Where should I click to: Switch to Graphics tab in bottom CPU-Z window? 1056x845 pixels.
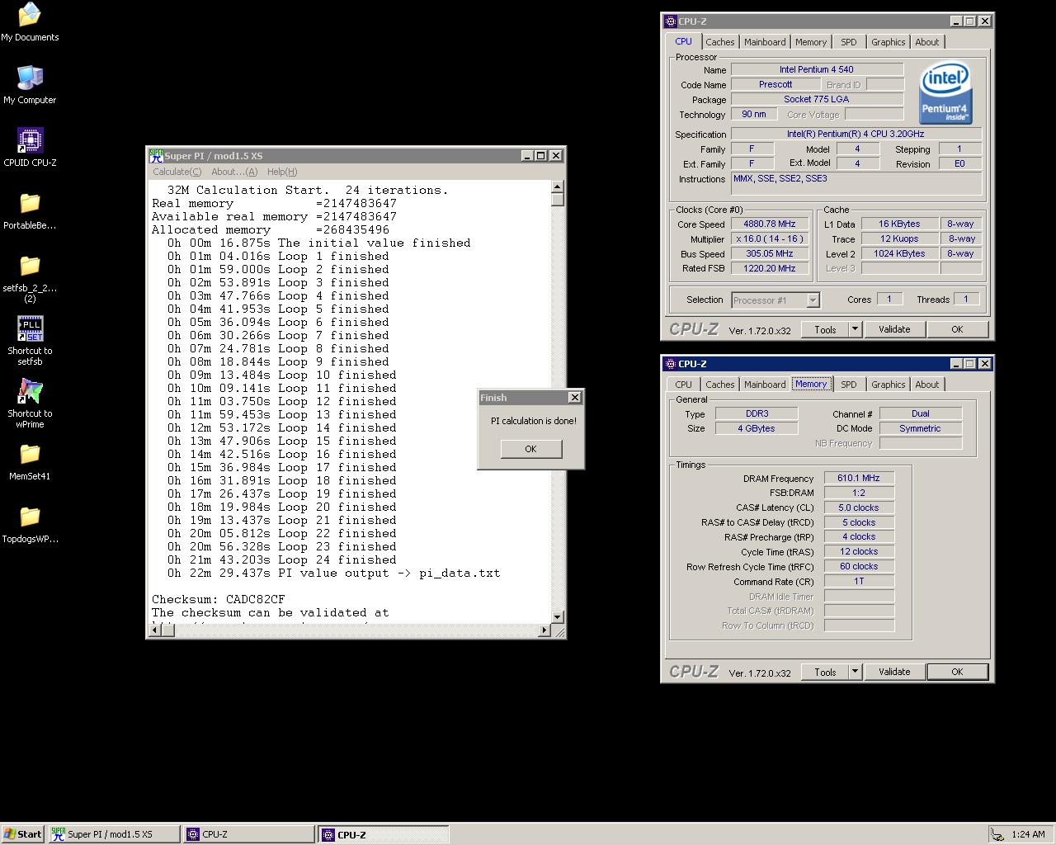889,385
